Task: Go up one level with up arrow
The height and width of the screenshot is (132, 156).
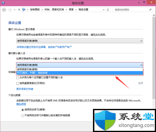Action: [x=19, y=10]
